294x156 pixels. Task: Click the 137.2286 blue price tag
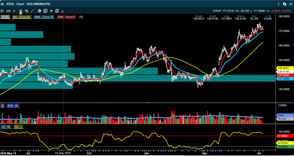(285, 79)
